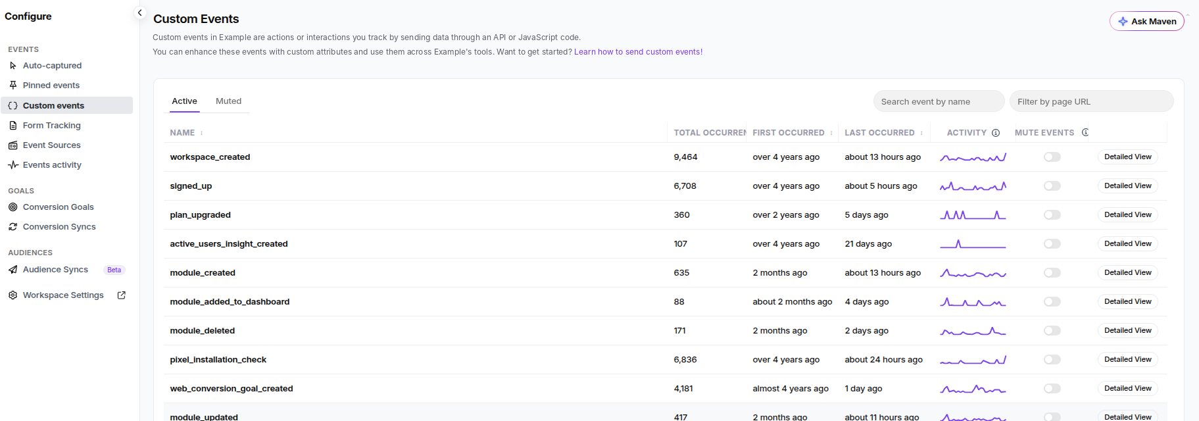The height and width of the screenshot is (421, 1199).
Task: Mute the active_users_insight_created event
Action: coord(1052,244)
